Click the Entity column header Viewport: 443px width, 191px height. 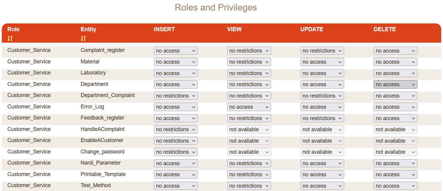pos(88,29)
